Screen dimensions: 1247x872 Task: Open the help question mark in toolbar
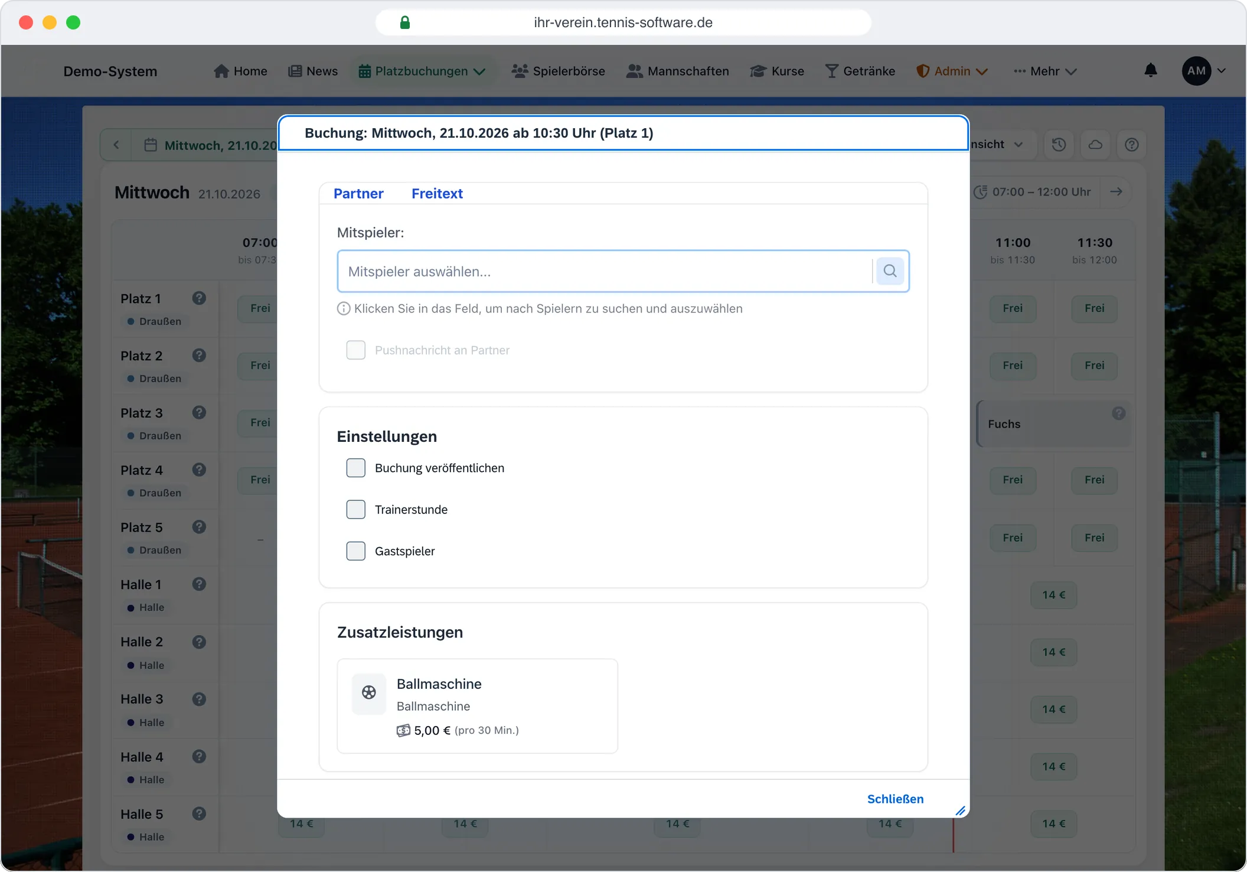(1132, 145)
